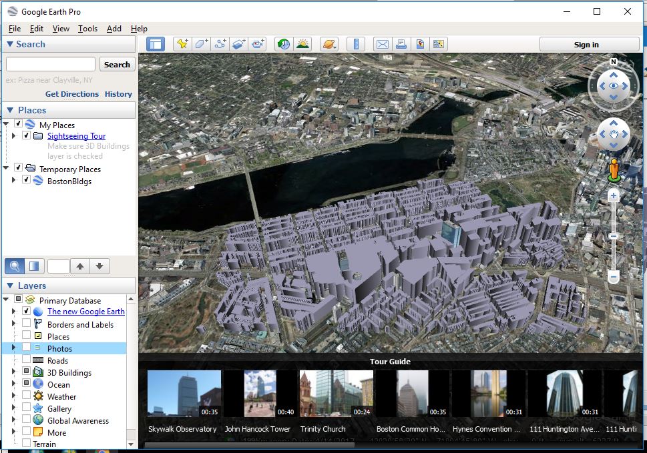Collapse the Layers panel header
This screenshot has height=453, width=647.
(x=69, y=286)
